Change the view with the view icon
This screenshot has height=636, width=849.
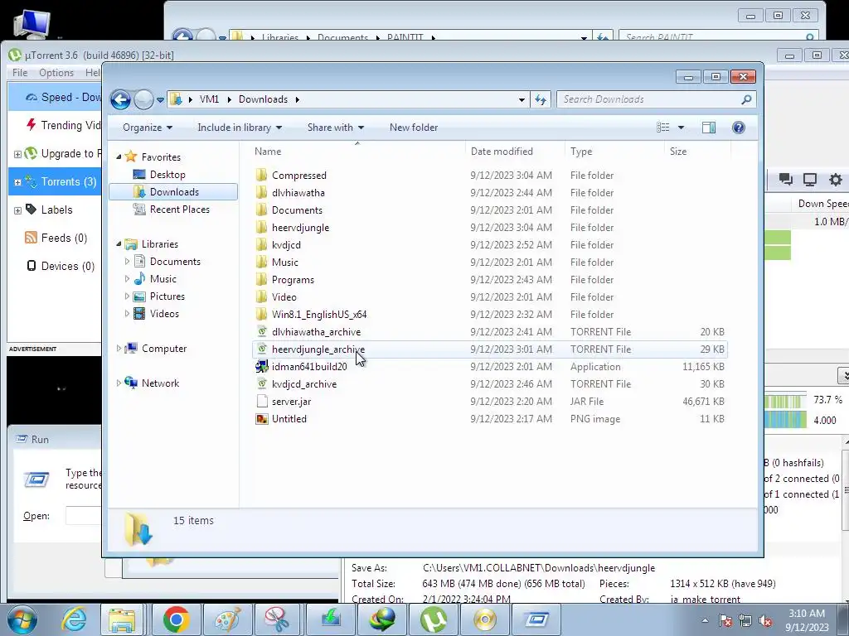coord(663,127)
